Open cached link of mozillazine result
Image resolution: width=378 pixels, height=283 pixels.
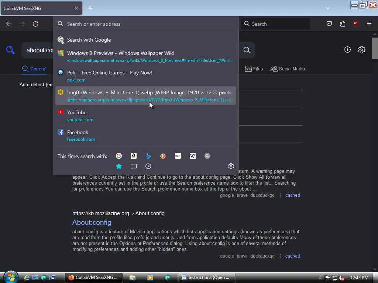[293, 256]
